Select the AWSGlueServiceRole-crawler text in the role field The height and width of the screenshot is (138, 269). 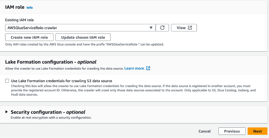tap(32, 28)
